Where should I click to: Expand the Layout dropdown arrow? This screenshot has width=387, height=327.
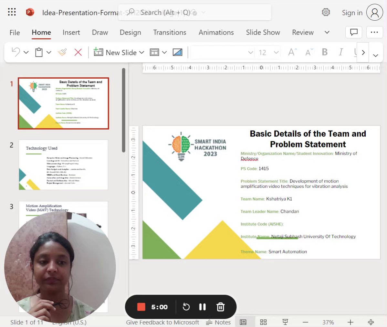click(x=164, y=52)
